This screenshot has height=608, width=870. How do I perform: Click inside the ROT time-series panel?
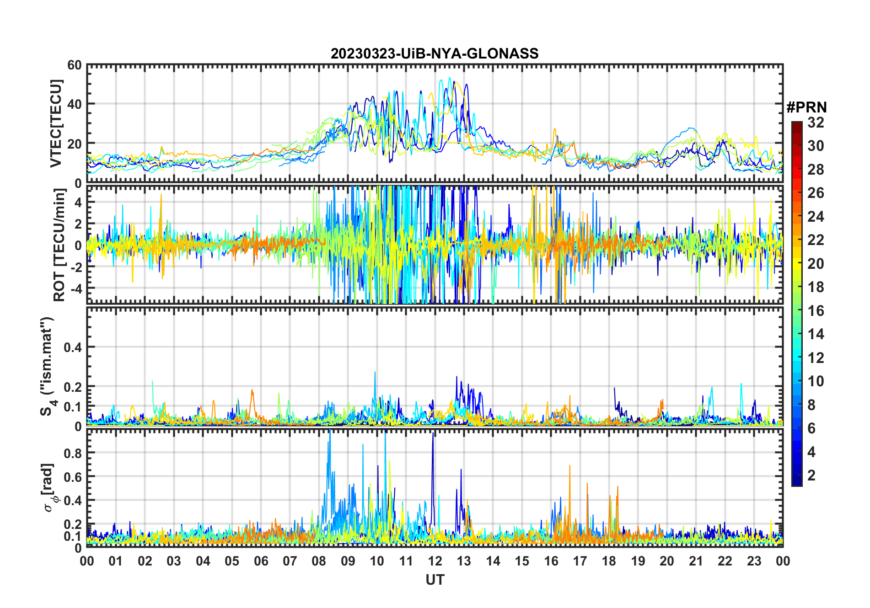click(435, 245)
